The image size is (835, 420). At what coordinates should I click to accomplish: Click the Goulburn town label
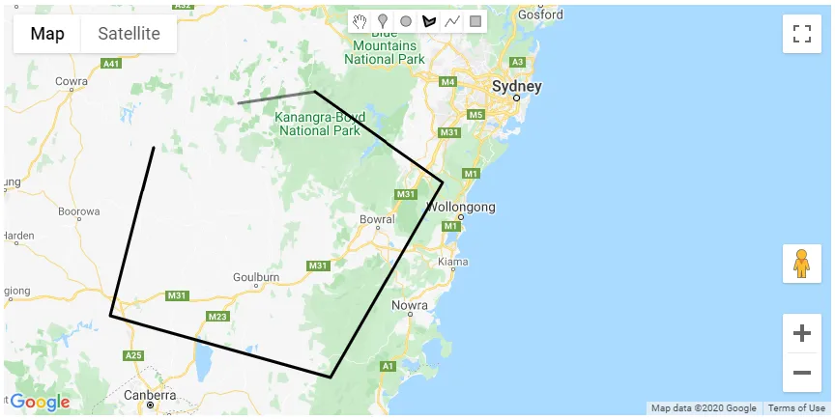255,277
